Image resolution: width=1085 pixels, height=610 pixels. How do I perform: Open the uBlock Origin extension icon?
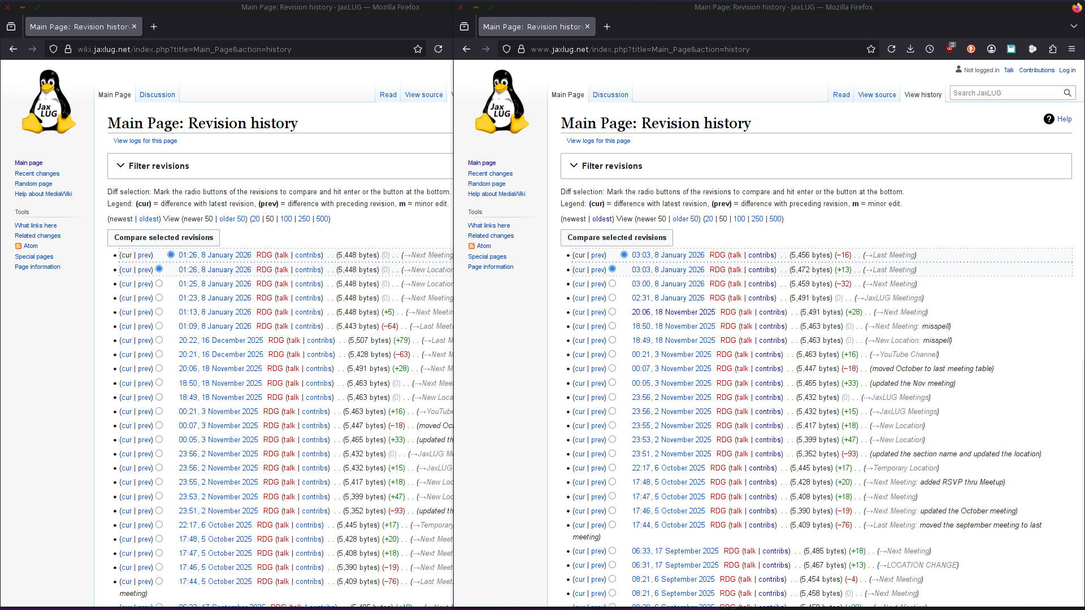point(950,49)
